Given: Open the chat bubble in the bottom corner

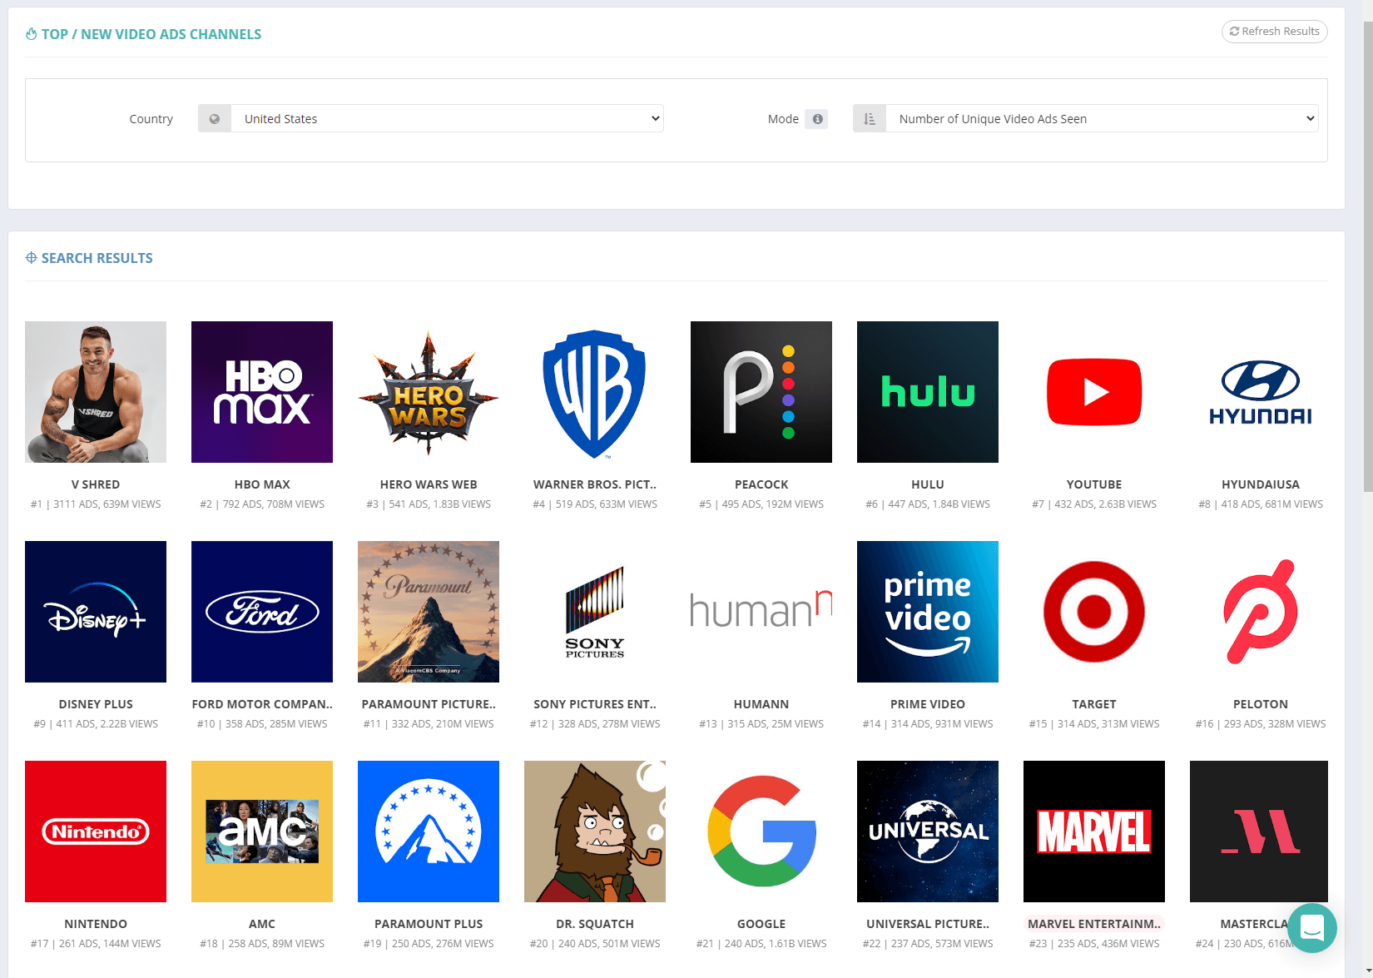Looking at the screenshot, I should 1312,930.
